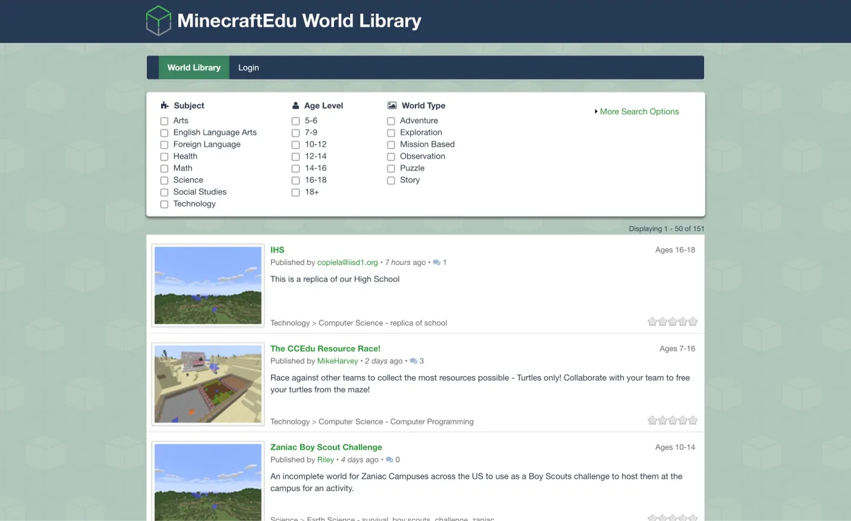This screenshot has width=851, height=521.
Task: Toggle the Puzzle world type checkbox
Action: point(391,168)
